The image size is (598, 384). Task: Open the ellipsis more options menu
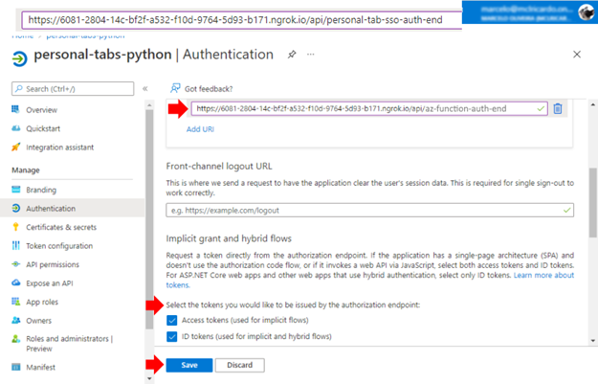311,55
